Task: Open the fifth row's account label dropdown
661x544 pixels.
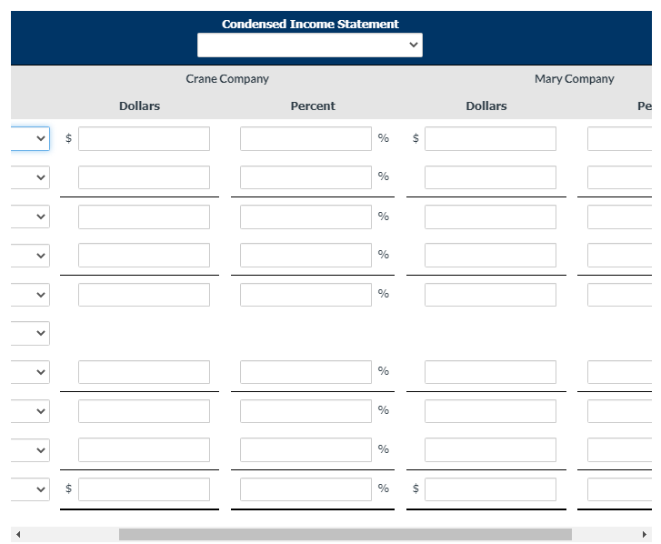Action: [x=30, y=295]
